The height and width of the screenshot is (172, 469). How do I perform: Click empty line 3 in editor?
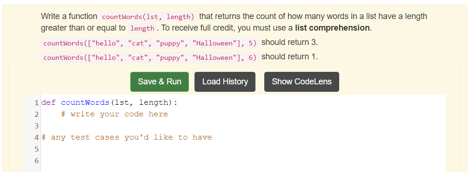243,126
